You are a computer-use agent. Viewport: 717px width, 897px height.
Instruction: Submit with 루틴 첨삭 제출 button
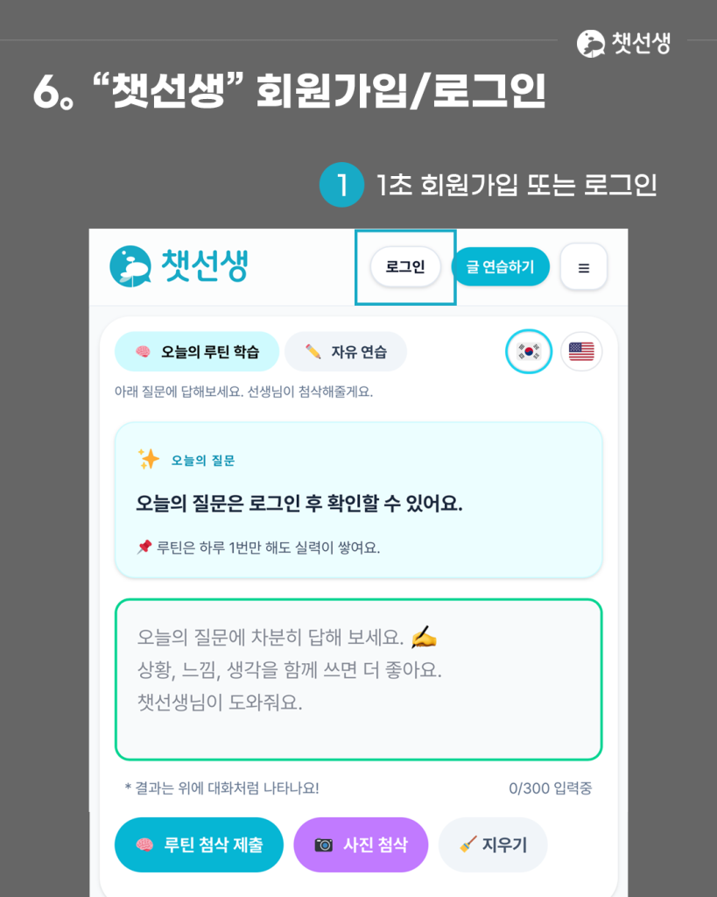tap(199, 844)
